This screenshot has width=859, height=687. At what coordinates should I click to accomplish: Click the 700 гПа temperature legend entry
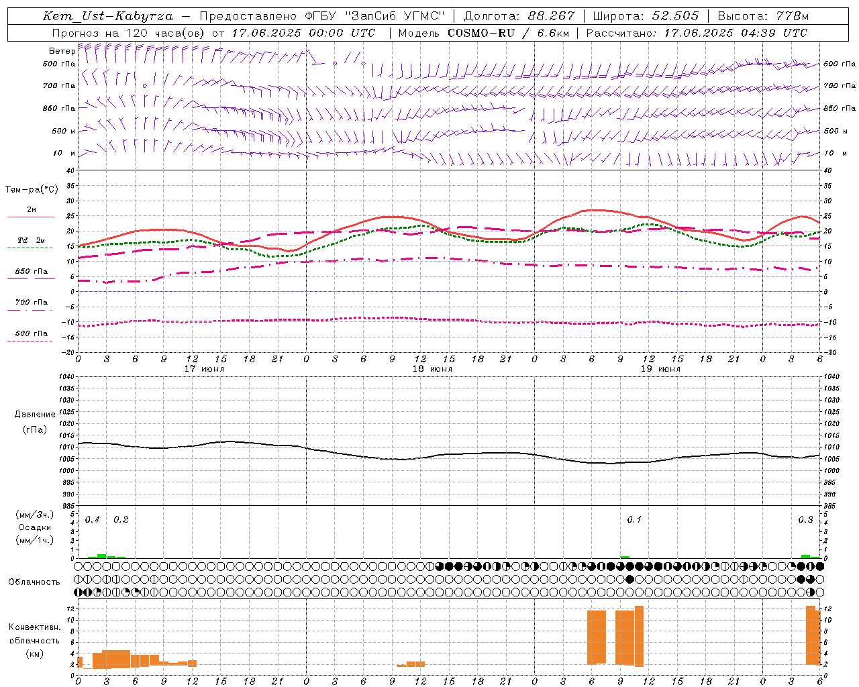click(x=31, y=303)
